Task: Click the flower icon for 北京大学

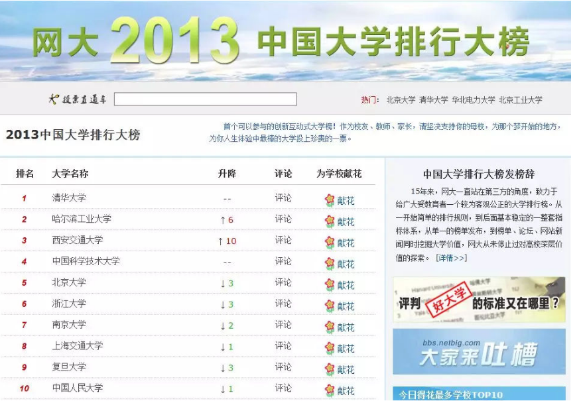Action: (x=330, y=285)
